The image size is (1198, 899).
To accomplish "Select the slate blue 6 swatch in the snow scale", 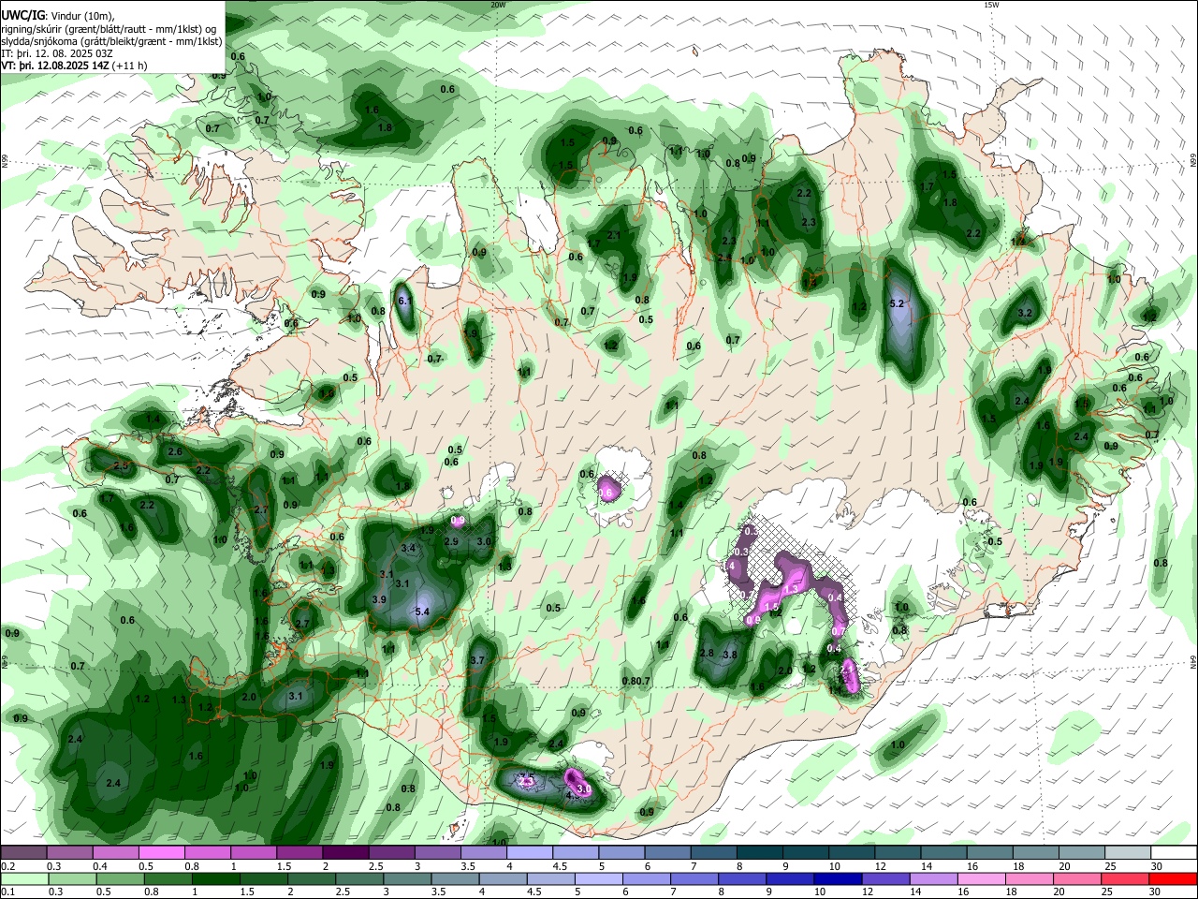I will coord(667,852).
